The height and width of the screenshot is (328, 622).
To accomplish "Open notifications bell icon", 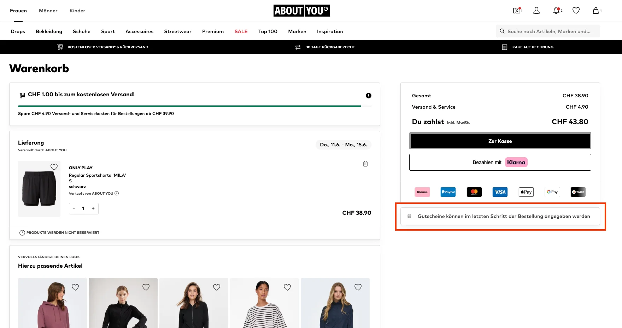I will 557,11.
